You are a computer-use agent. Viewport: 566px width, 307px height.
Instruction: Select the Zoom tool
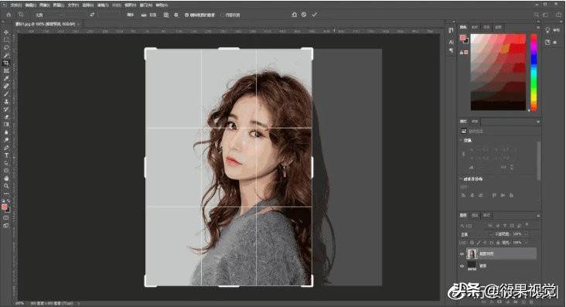[6, 186]
